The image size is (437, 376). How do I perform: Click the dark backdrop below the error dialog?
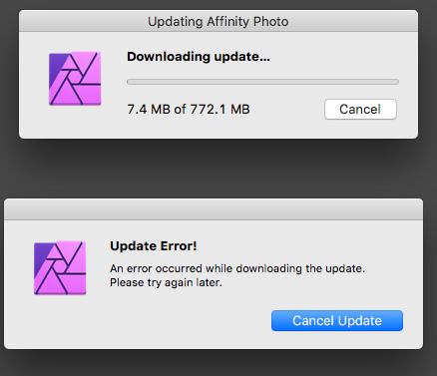click(x=218, y=363)
